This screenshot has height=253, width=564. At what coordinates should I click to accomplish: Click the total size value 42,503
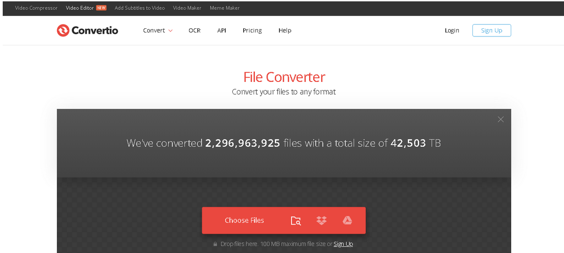(x=408, y=143)
